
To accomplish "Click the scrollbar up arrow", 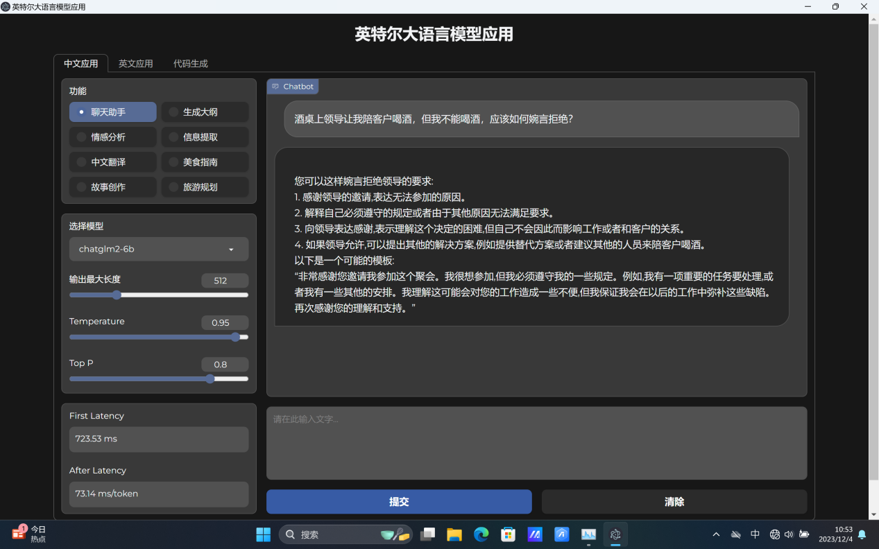I will tap(873, 18).
